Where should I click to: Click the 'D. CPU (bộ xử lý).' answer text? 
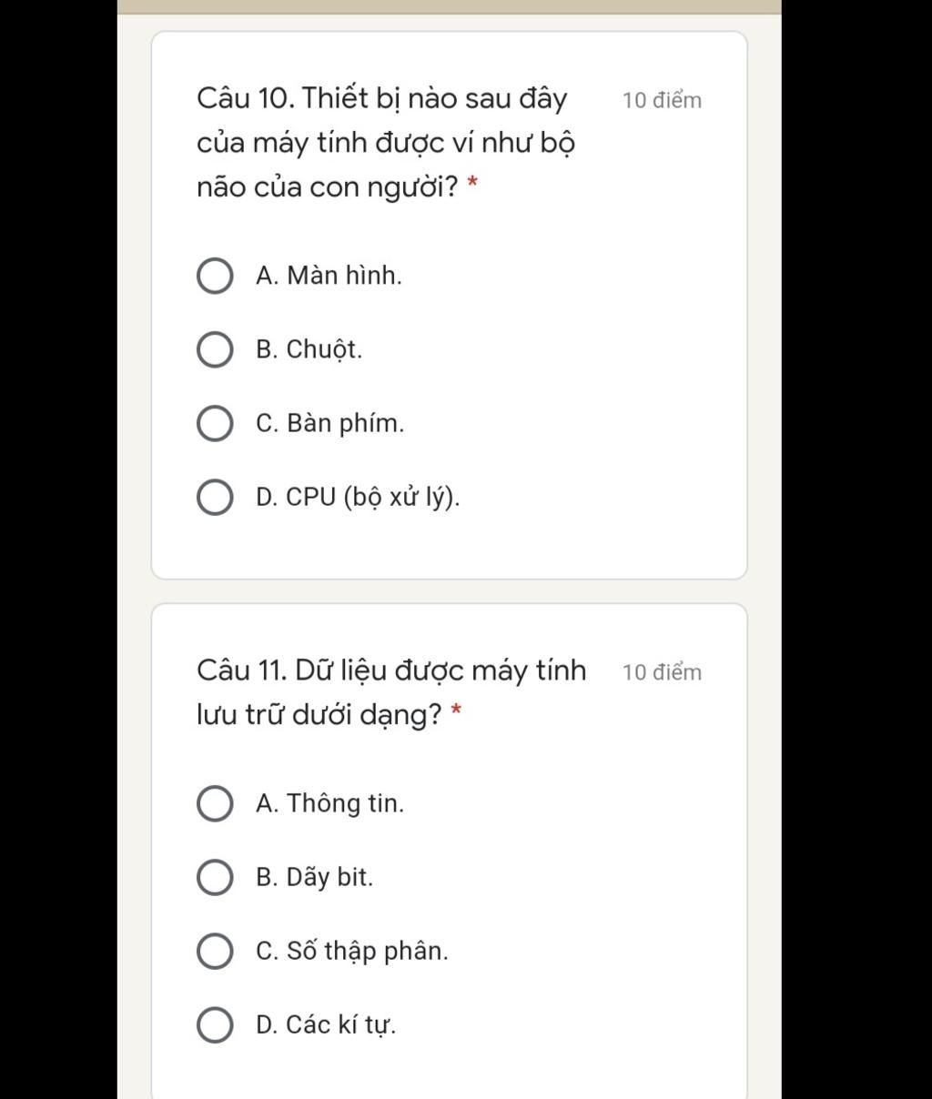click(359, 498)
